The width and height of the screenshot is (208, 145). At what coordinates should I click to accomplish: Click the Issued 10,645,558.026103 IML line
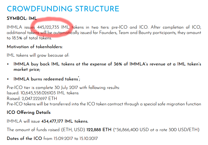click(43, 93)
